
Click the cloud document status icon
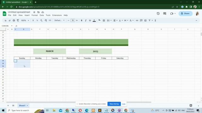coord(43,12)
